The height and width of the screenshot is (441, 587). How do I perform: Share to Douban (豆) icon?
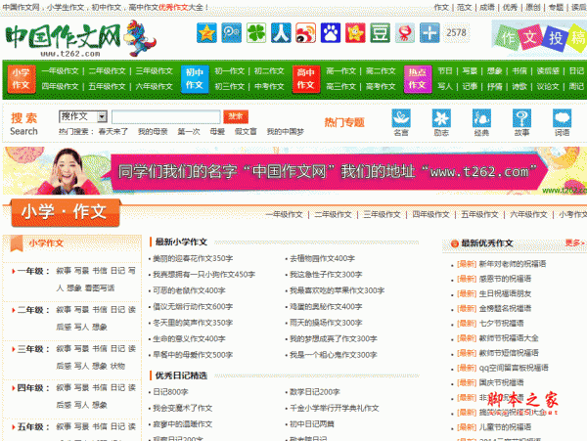point(380,33)
